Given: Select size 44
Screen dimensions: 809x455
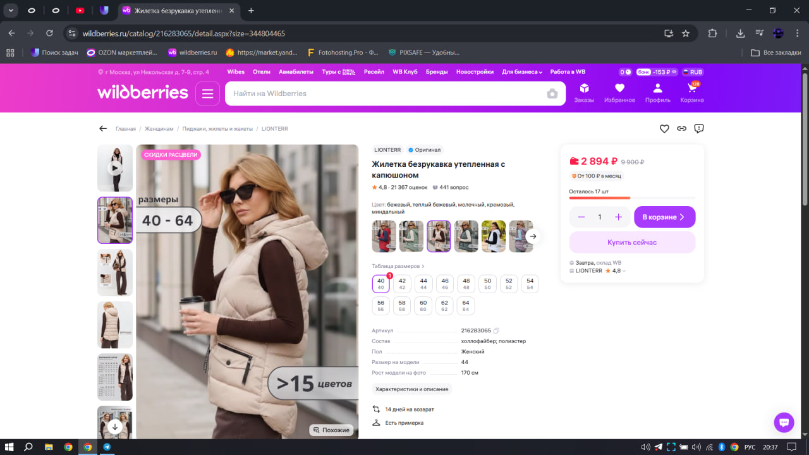Looking at the screenshot, I should (x=423, y=284).
